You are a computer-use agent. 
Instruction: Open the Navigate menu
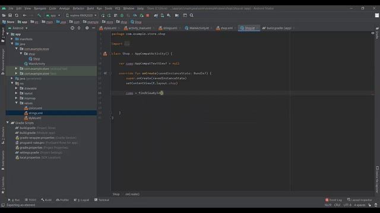point(40,8)
